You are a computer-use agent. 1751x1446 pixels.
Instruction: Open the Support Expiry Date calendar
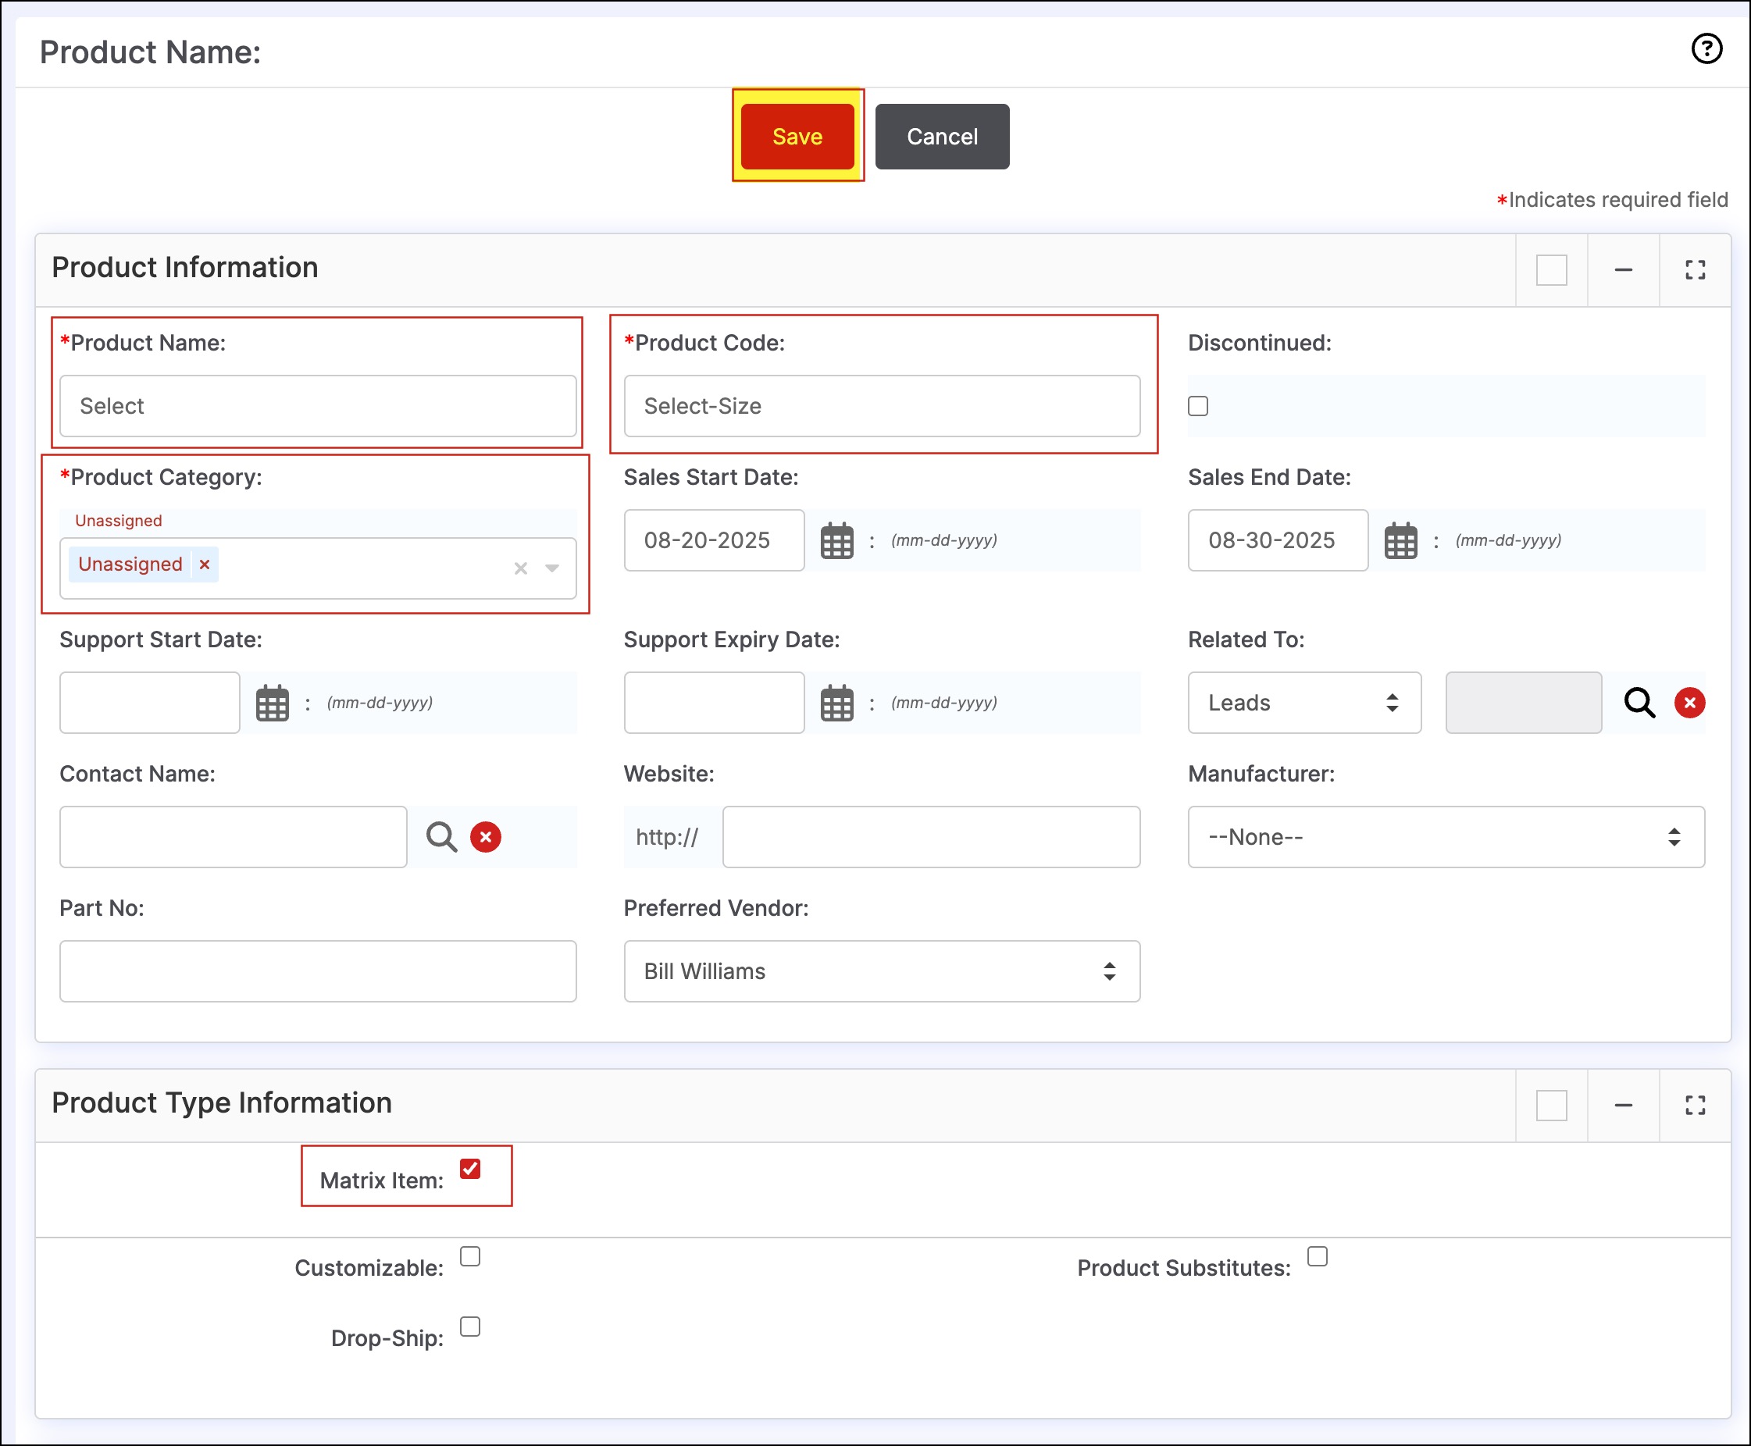[x=837, y=703]
